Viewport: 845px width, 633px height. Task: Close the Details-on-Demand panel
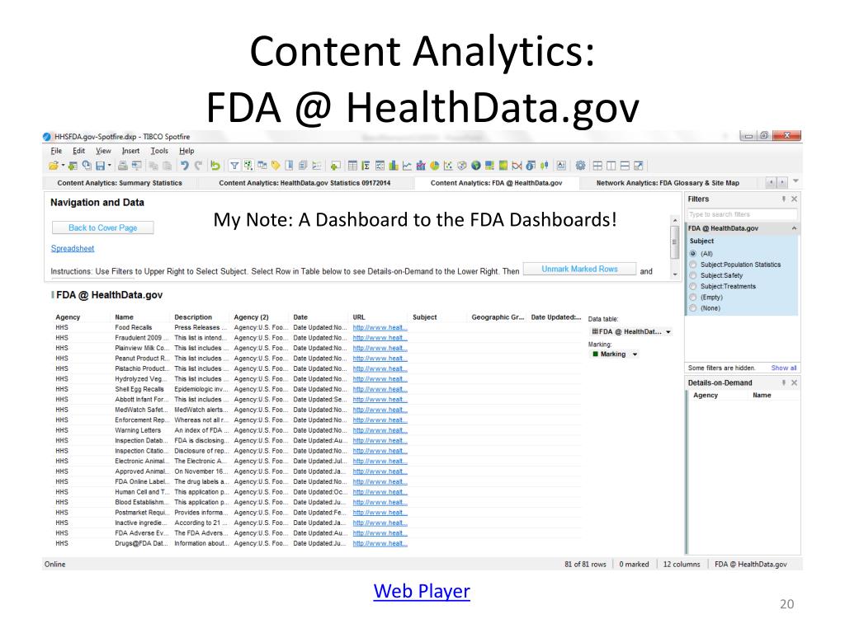pos(794,382)
